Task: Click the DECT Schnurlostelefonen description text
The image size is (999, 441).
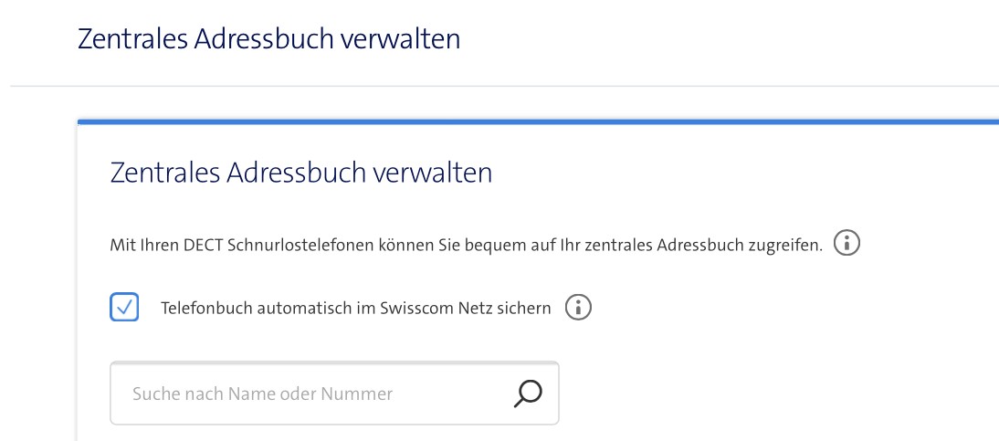Action: 466,246
